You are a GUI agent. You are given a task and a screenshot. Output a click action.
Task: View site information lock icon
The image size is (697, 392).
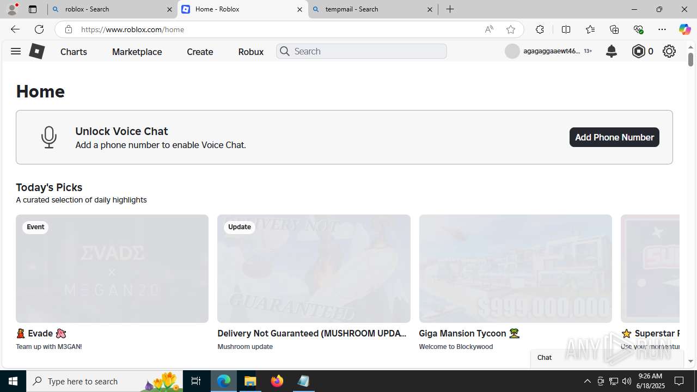point(68,29)
